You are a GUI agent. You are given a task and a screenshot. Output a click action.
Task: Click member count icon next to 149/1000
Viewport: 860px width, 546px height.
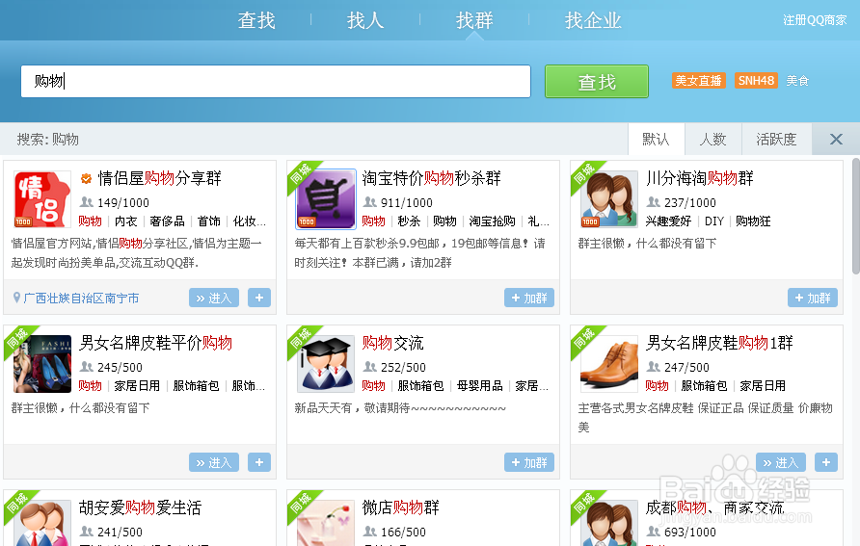(x=87, y=202)
